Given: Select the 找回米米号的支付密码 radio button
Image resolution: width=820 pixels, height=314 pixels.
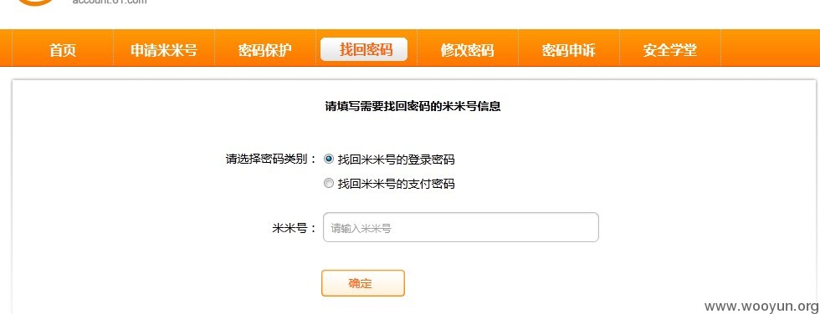Looking at the screenshot, I should click(x=328, y=183).
